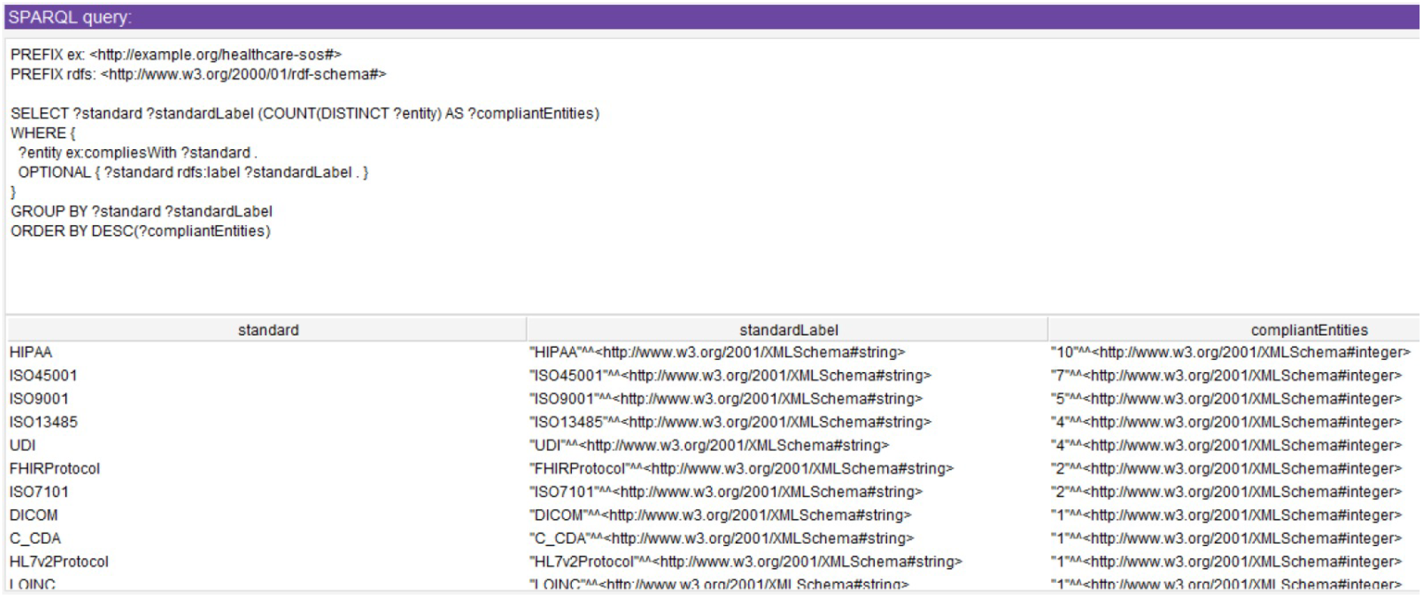
Task: Click the HIPAA standardLabel string value
Action: pos(717,352)
